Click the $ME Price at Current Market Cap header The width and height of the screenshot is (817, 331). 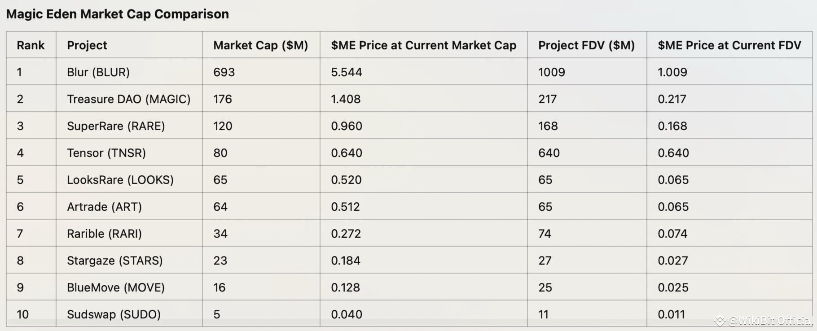[423, 45]
